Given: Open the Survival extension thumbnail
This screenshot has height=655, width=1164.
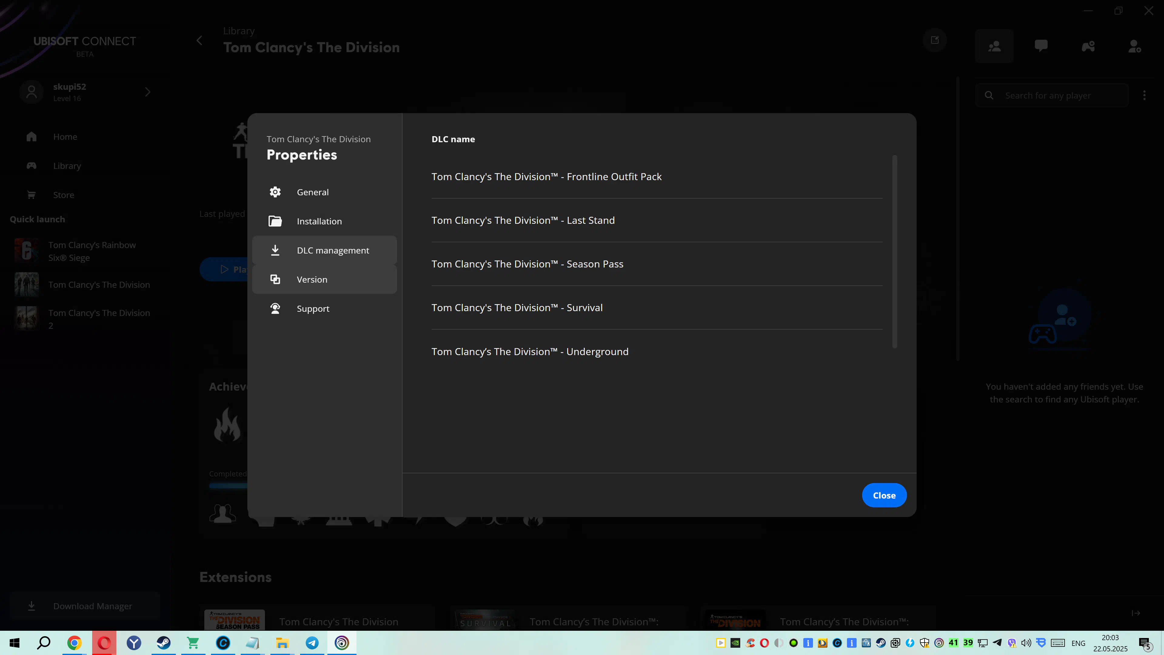Looking at the screenshot, I should pyautogui.click(x=485, y=620).
